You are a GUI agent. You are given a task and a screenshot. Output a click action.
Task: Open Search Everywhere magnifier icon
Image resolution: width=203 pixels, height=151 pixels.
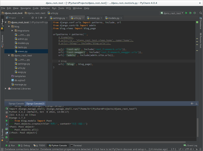200,13
